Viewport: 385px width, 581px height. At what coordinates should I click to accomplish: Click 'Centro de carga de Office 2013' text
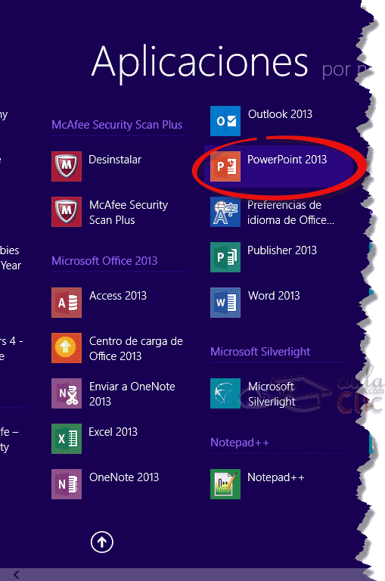coord(136,348)
